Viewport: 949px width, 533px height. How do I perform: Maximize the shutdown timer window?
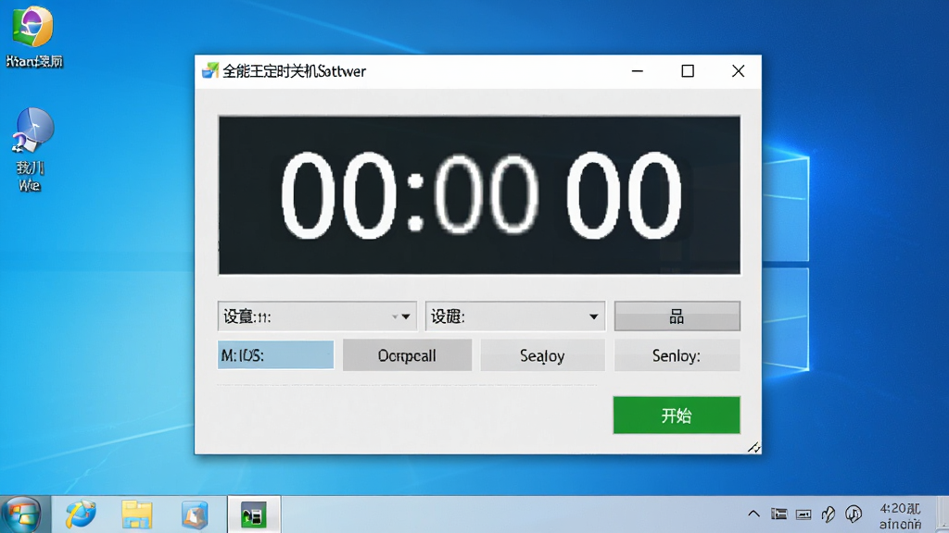pyautogui.click(x=688, y=70)
